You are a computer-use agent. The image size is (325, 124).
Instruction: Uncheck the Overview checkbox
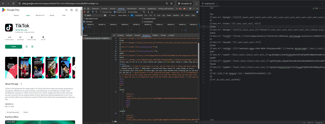(x=84, y=22)
